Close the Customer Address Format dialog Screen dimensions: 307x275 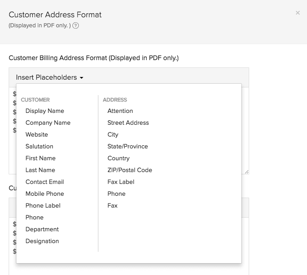(297, 13)
